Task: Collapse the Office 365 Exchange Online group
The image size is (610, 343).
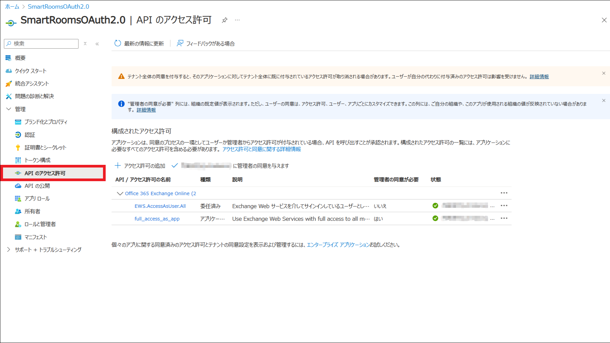Action: (x=120, y=193)
